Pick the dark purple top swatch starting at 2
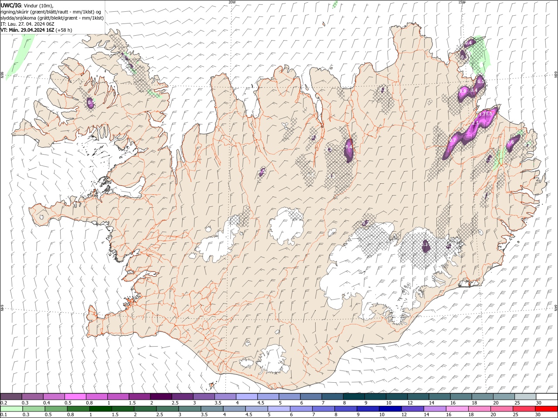This screenshot has width=558, height=418. pyautogui.click(x=160, y=397)
